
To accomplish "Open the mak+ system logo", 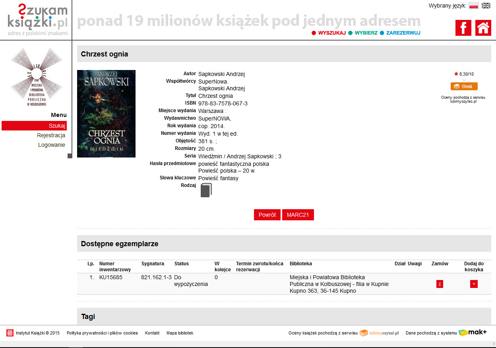I will 473,333.
